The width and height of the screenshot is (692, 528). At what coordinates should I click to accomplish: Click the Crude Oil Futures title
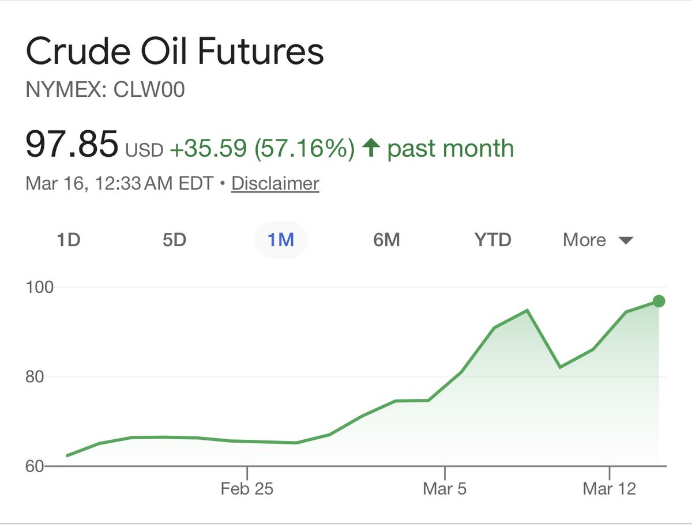175,52
